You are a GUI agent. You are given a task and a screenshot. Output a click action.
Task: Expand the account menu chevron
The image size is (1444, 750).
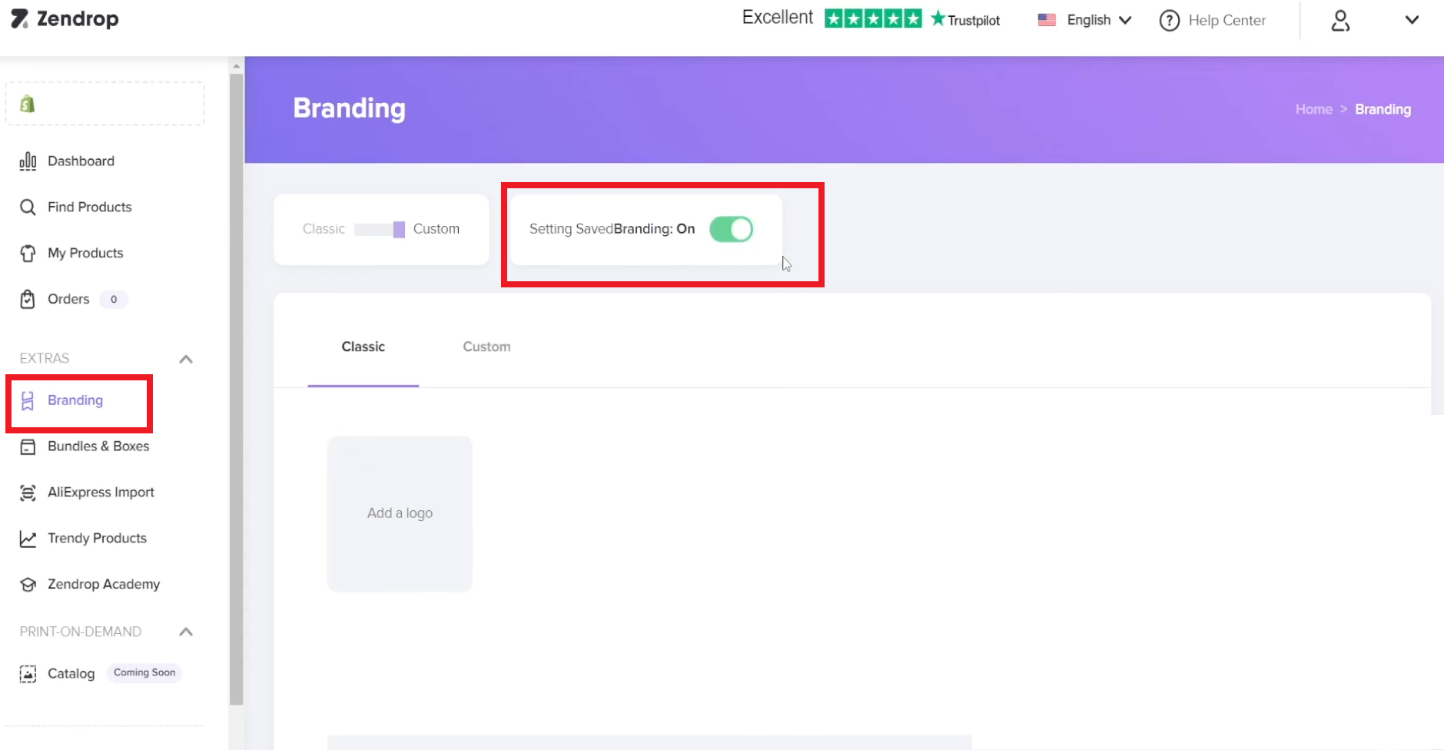(x=1412, y=20)
